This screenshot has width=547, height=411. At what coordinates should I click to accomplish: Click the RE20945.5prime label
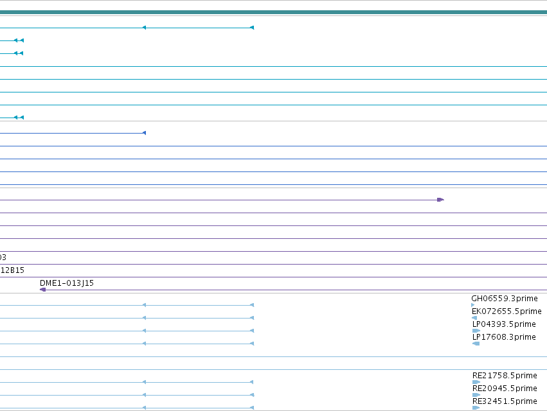click(x=505, y=389)
